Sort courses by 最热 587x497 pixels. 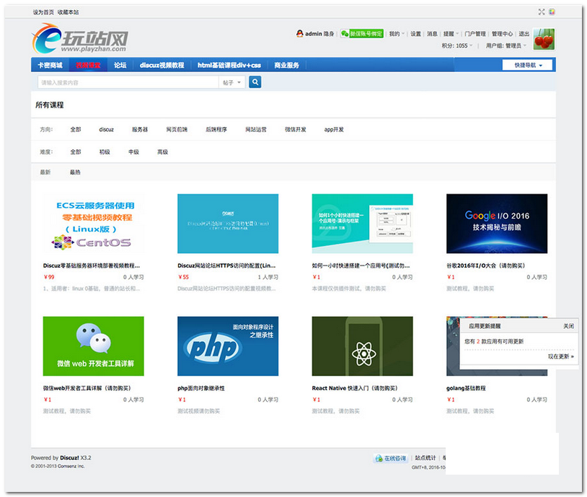tap(75, 172)
